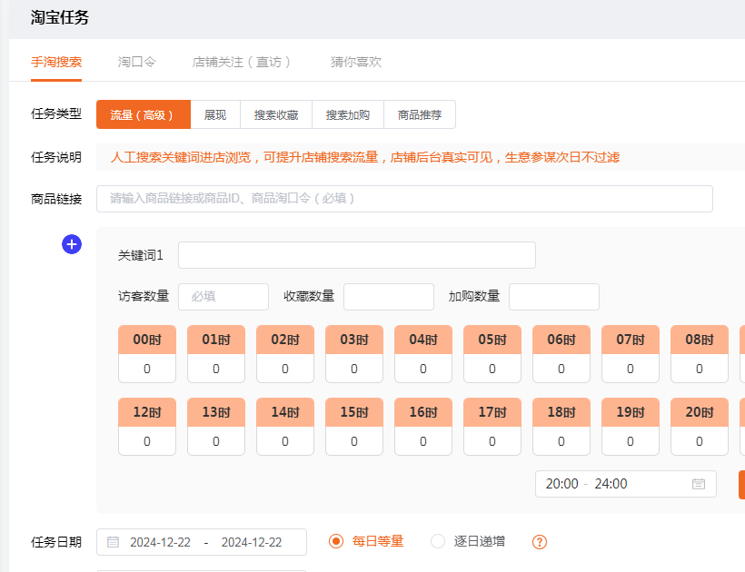Select the 搜索收藏 task type
Viewport: 745px width, 572px height.
276,114
